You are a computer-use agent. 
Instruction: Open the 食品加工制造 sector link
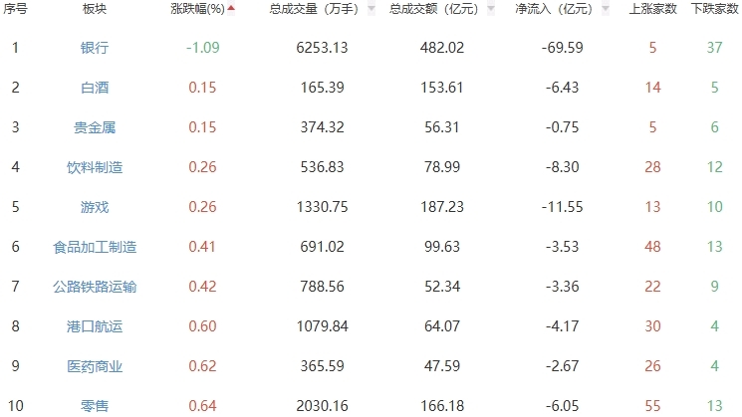pyautogui.click(x=95, y=247)
